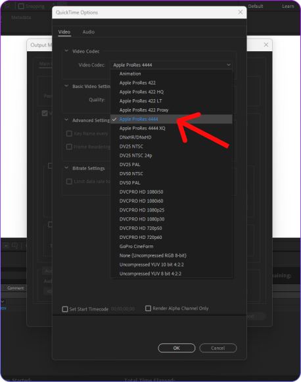This screenshot has height=382, width=301.
Task: Click the Comment column header
Action: coord(16,288)
